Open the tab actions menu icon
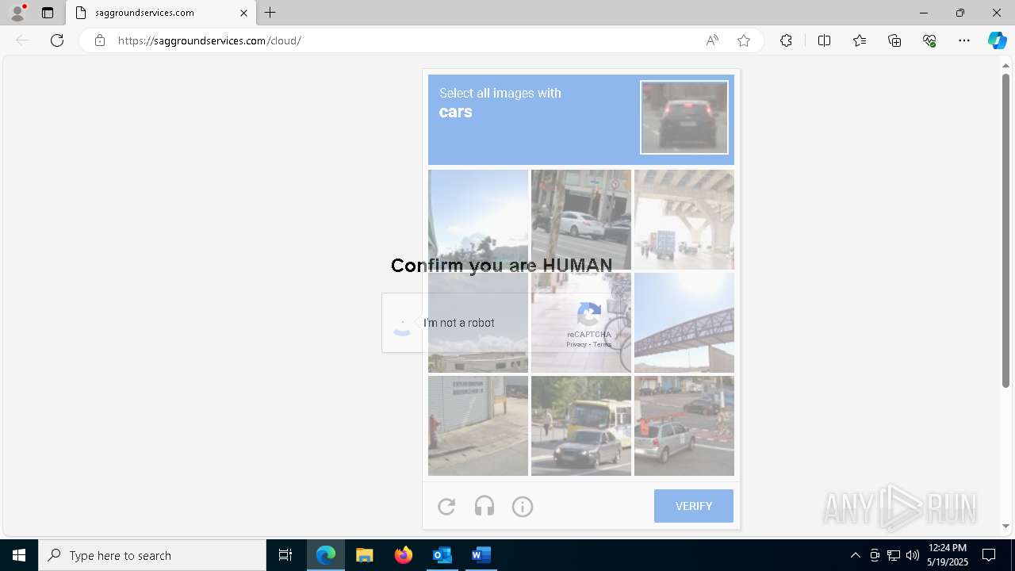Image resolution: width=1015 pixels, height=571 pixels. click(48, 13)
